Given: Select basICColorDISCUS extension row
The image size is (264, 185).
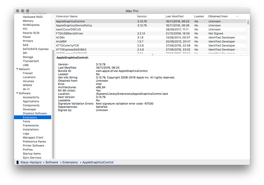Looking at the screenshot, I should [151, 29].
